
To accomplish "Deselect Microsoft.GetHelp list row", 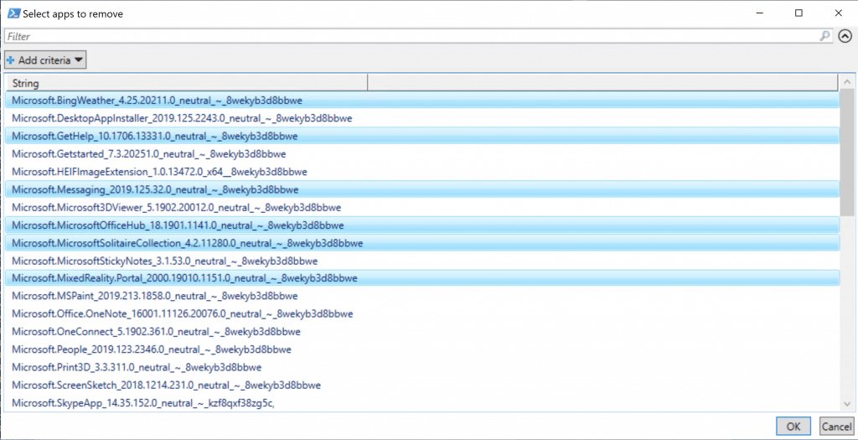I will coord(155,136).
